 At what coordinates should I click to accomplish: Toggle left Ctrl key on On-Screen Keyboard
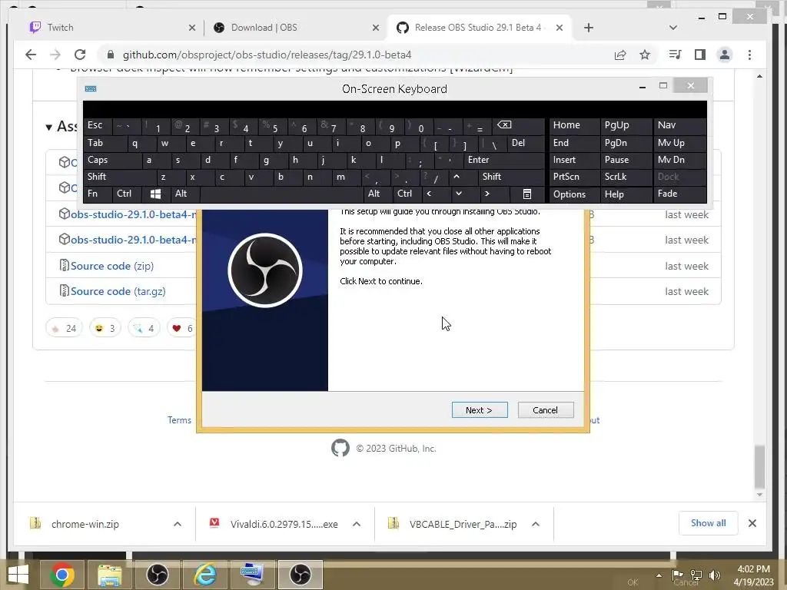pyautogui.click(x=127, y=194)
